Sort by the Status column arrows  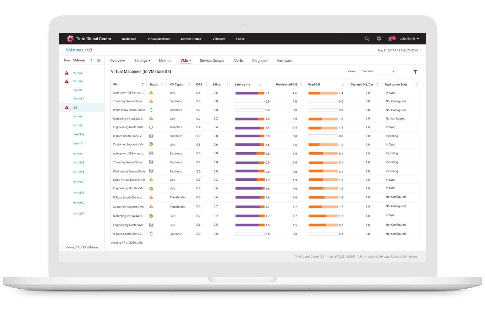[x=162, y=84]
